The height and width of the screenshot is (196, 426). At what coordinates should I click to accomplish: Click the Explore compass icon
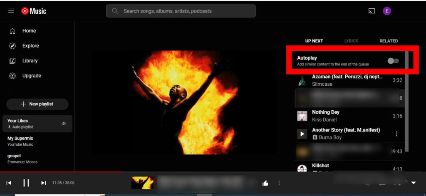(12, 46)
